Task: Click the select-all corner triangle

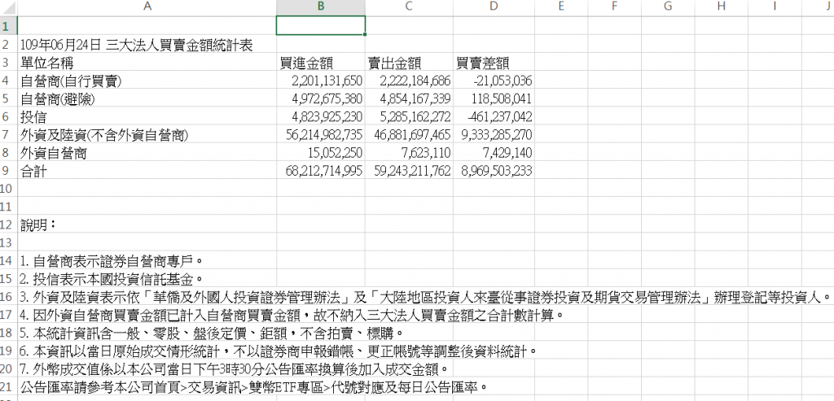Action: (x=8, y=7)
